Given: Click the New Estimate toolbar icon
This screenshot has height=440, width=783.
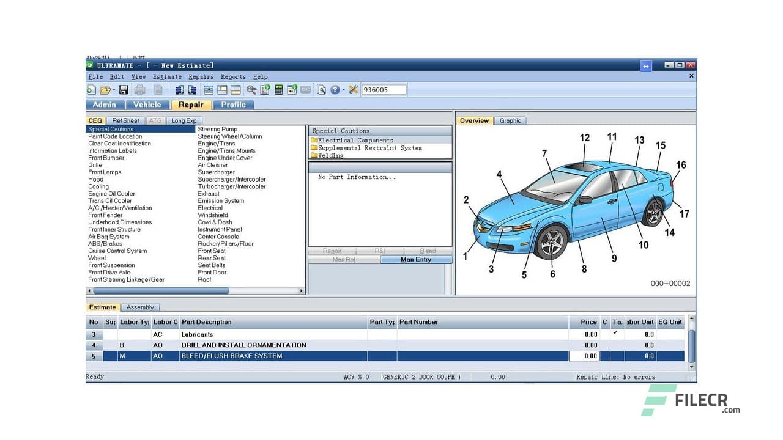Looking at the screenshot, I should 91,90.
